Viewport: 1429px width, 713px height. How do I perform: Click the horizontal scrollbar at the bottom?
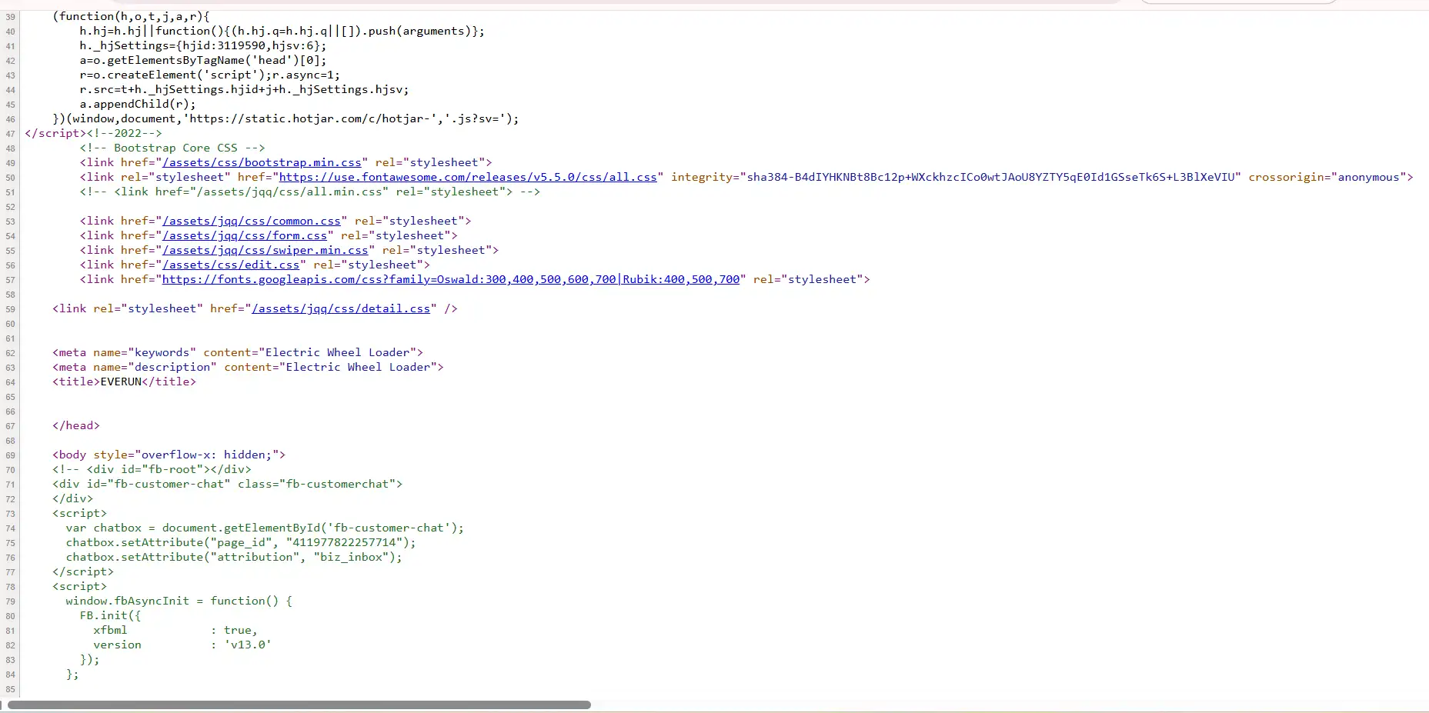(300, 705)
